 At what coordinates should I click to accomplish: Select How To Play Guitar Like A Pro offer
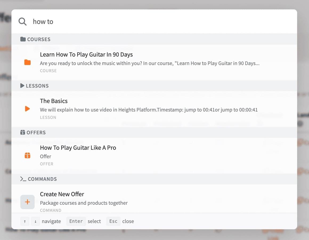click(78, 148)
